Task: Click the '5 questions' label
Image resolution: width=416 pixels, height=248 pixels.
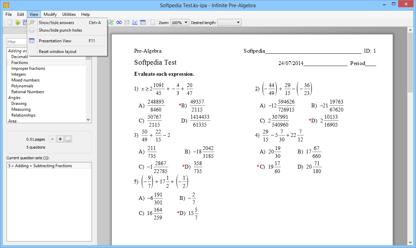Action: pos(36,147)
